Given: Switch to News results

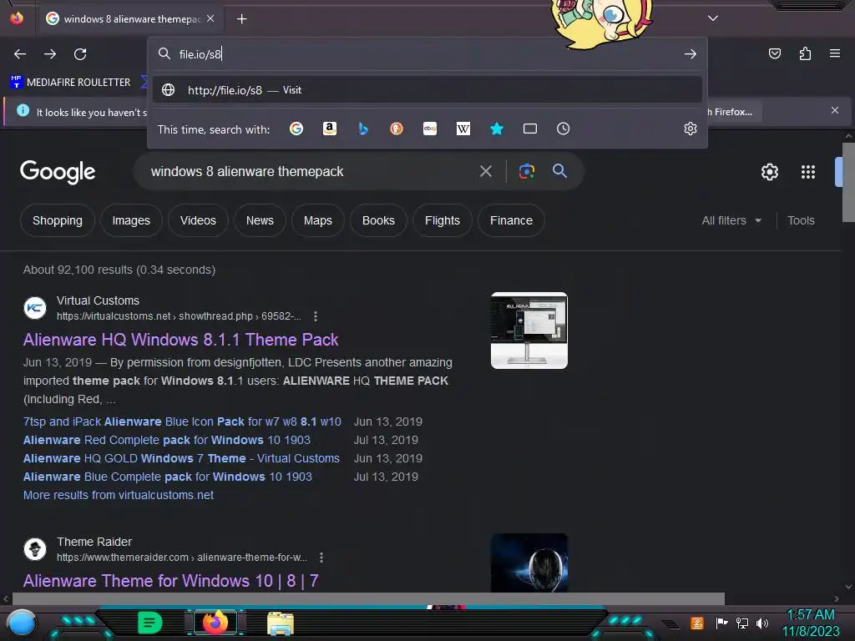Looking at the screenshot, I should coord(260,220).
